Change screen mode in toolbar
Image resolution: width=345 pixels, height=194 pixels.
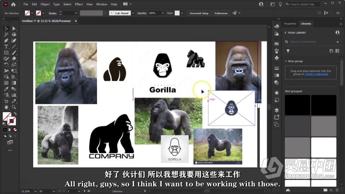[x=10, y=142]
